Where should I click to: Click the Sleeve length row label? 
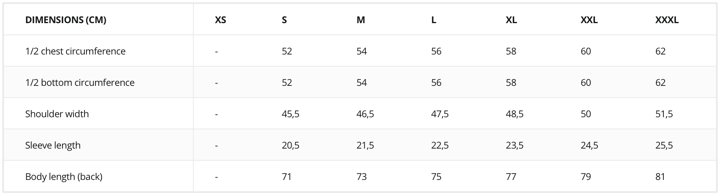(x=53, y=145)
